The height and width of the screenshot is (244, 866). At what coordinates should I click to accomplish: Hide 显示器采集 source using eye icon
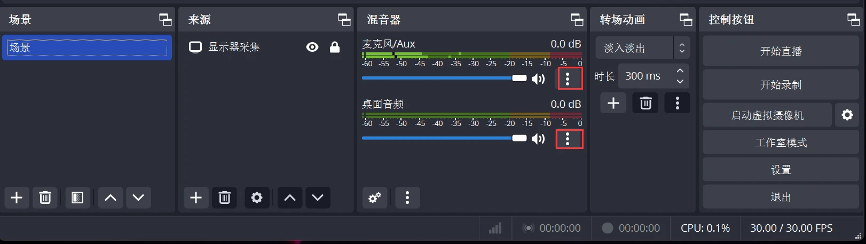pos(312,48)
